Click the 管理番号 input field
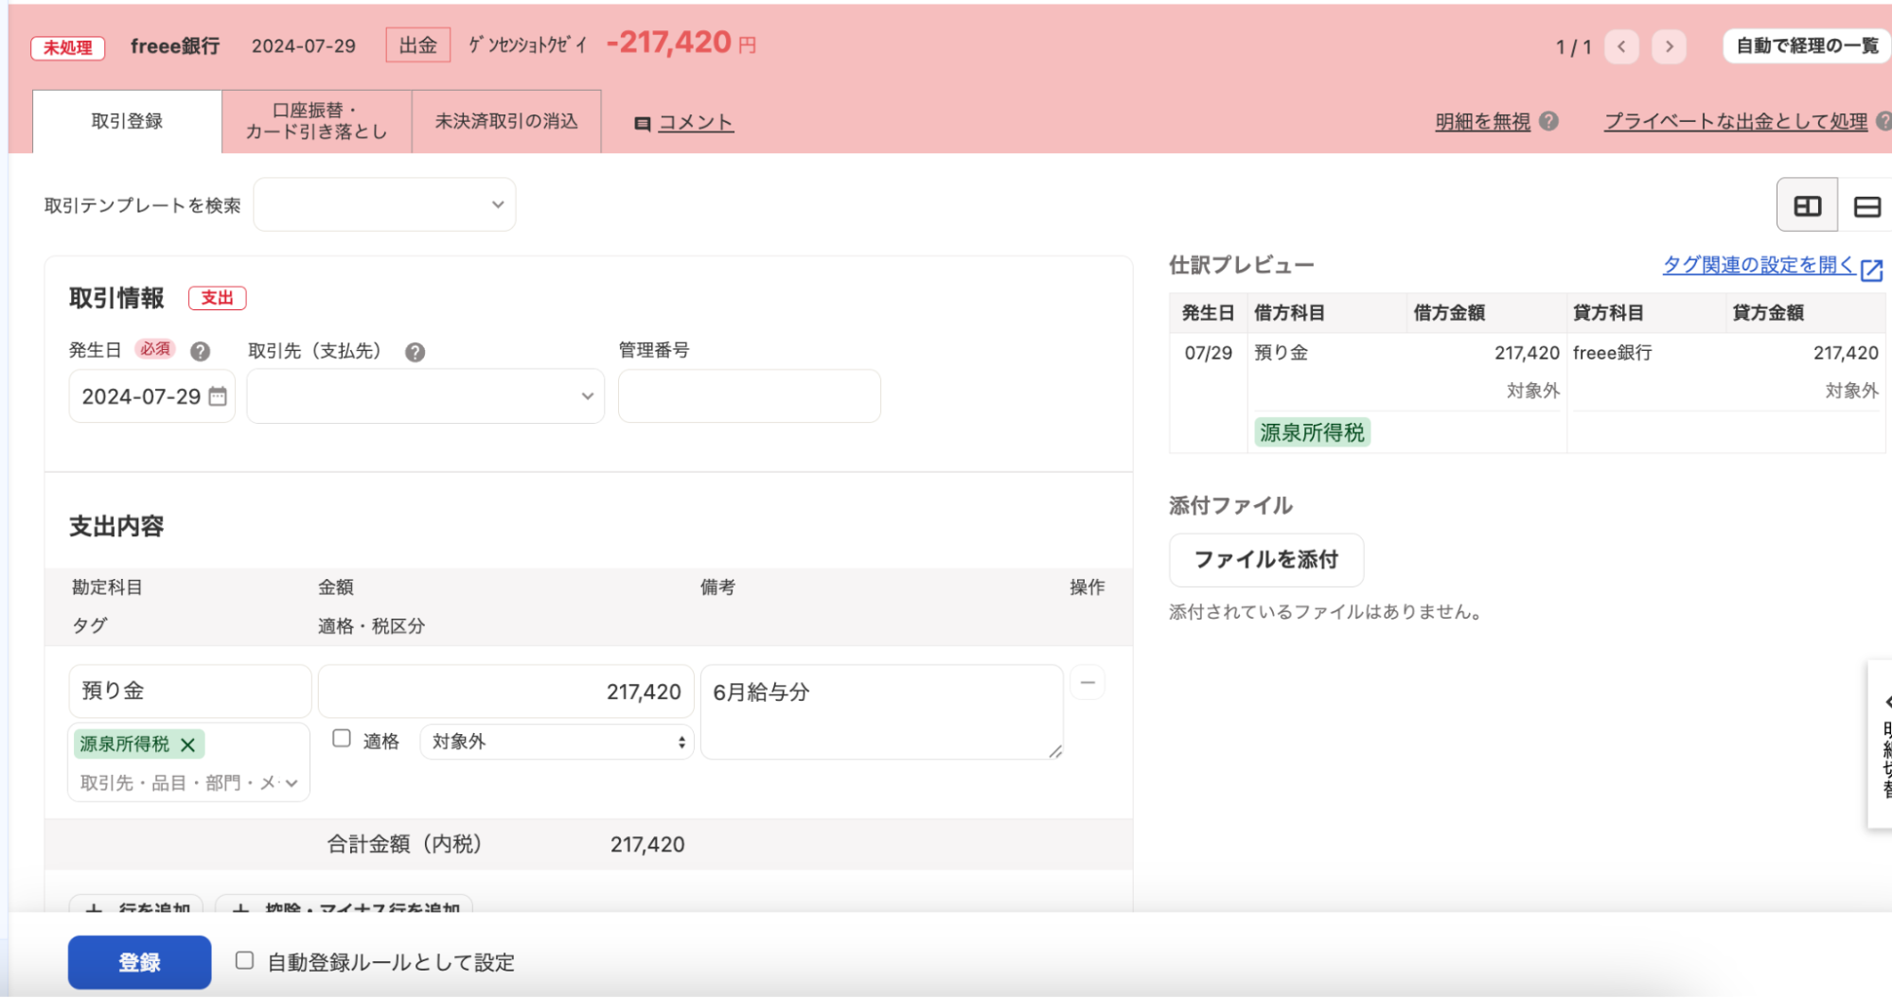 [x=750, y=396]
